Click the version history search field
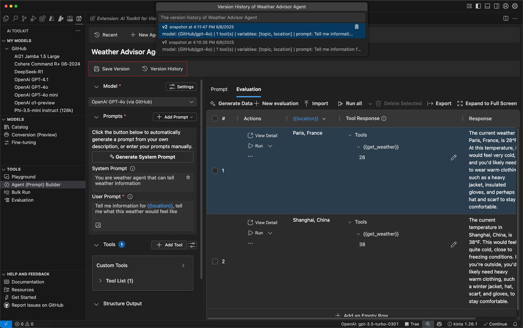 coord(261,17)
